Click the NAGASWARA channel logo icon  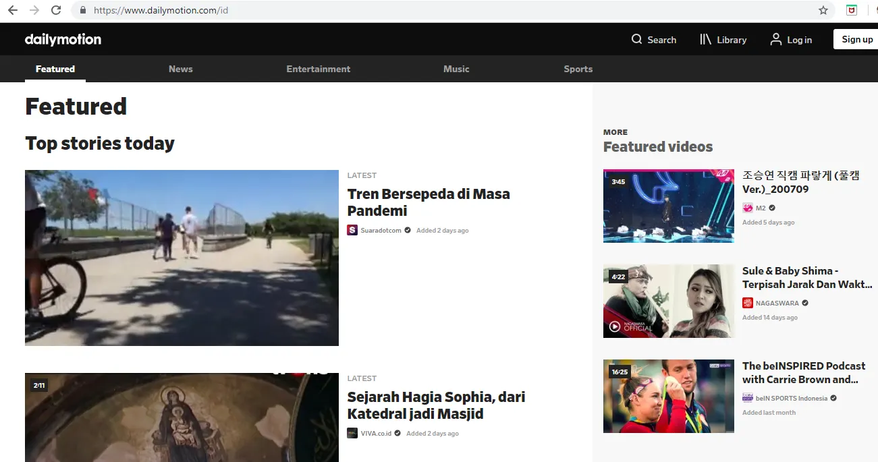pyautogui.click(x=748, y=304)
